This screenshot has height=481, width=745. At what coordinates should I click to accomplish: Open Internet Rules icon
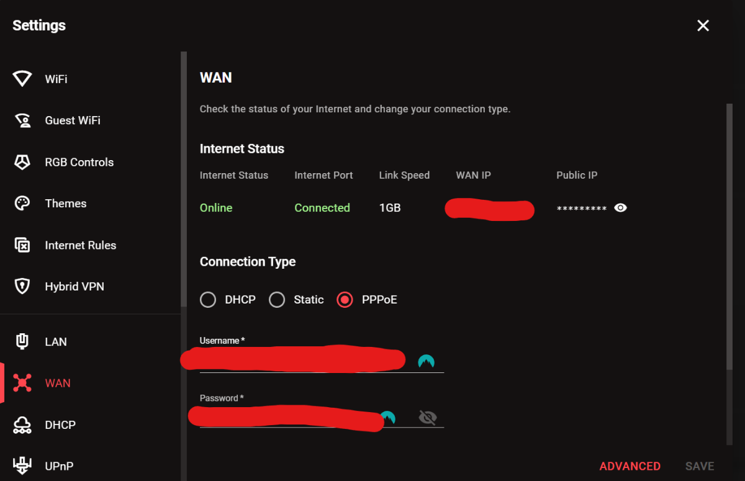22,245
